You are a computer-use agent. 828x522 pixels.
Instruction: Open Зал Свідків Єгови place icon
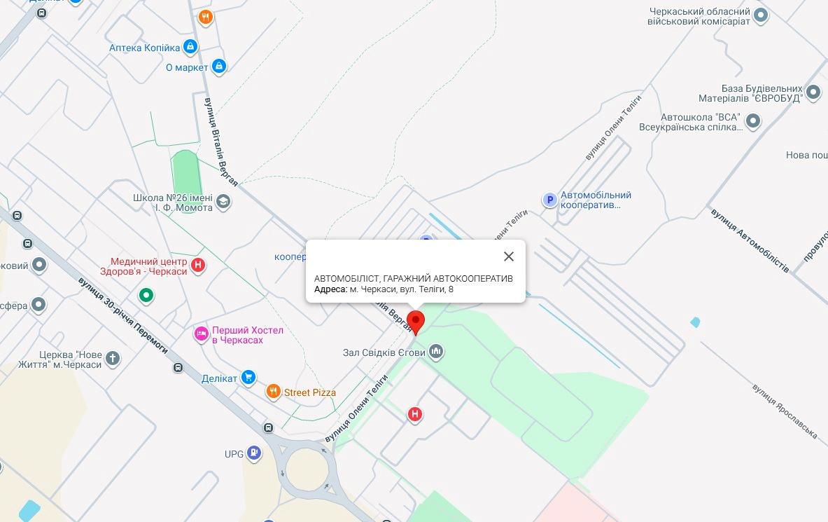[435, 351]
